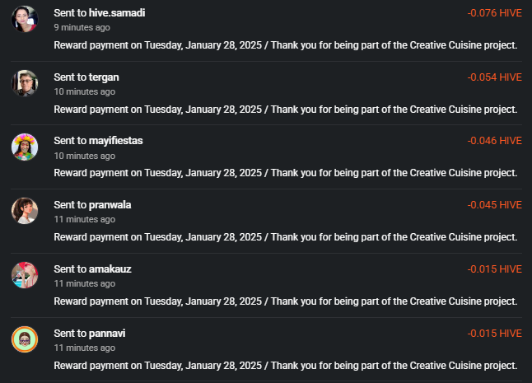Open mayifiestas avatar with colorful headdress
This screenshot has height=383, width=532.
(25, 147)
